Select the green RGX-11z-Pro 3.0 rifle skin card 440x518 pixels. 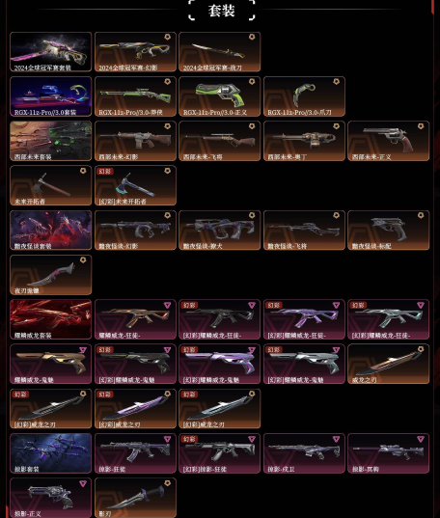(x=135, y=96)
